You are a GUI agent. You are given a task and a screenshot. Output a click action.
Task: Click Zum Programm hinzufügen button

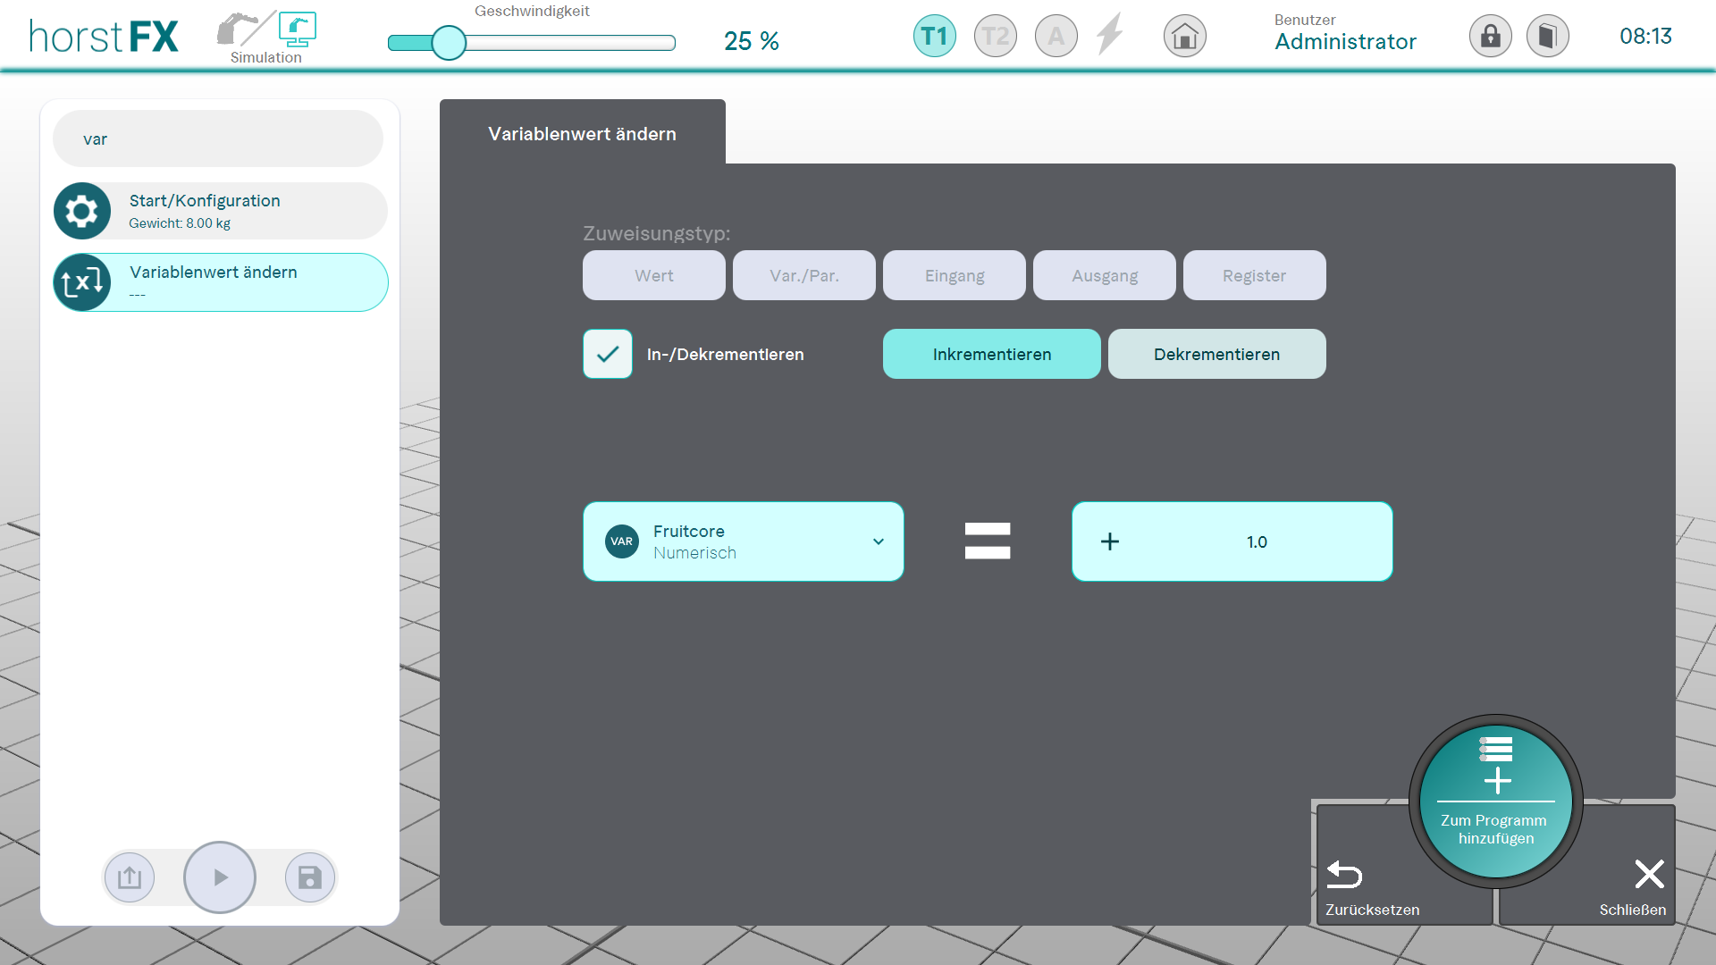pos(1495,801)
